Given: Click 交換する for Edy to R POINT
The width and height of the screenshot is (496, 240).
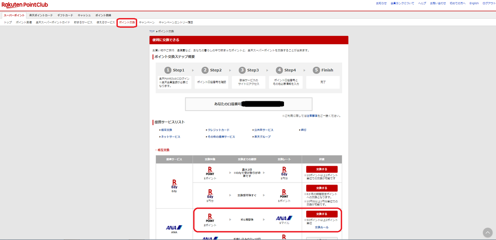Looking at the screenshot, I should pyautogui.click(x=322, y=188).
